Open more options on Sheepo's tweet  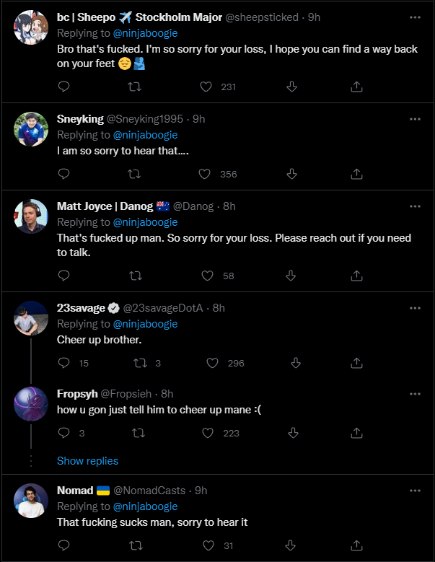point(415,17)
